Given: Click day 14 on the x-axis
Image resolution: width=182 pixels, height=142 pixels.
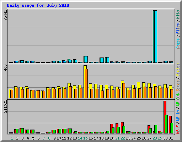Looking at the screenshot, I should pos(80,138).
